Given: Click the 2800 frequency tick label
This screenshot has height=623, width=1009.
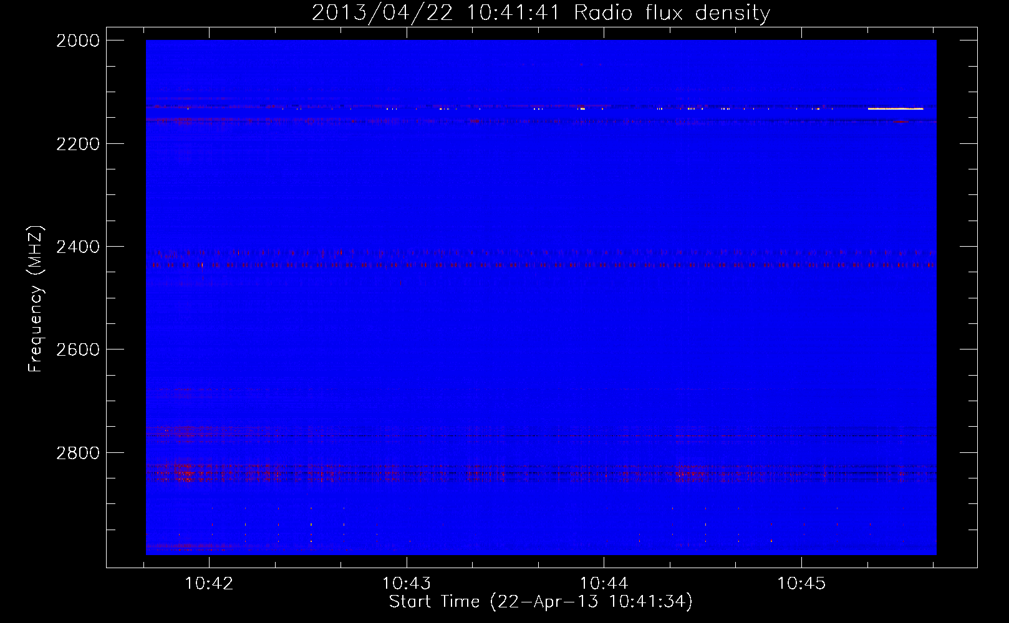Looking at the screenshot, I should click(78, 453).
